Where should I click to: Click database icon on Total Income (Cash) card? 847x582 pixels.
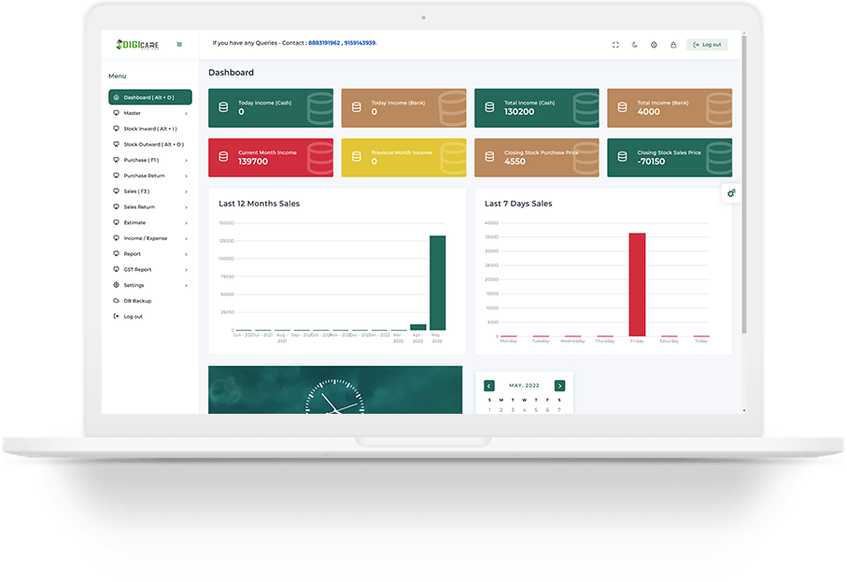[488, 107]
